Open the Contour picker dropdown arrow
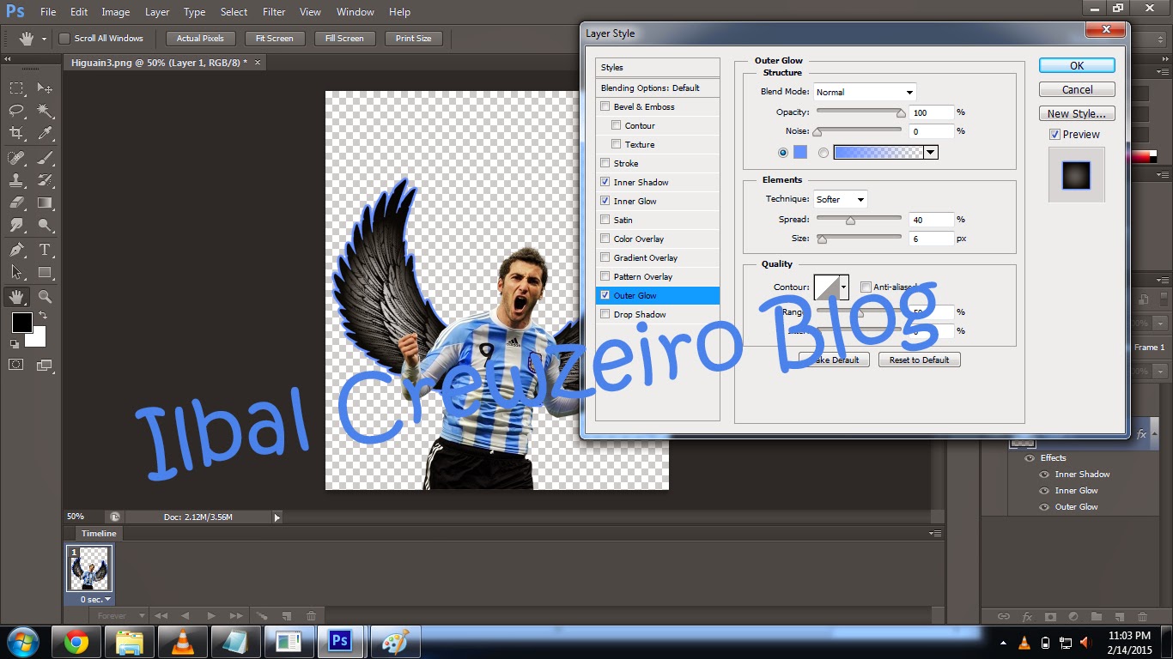The height and width of the screenshot is (659, 1173). pos(844,287)
